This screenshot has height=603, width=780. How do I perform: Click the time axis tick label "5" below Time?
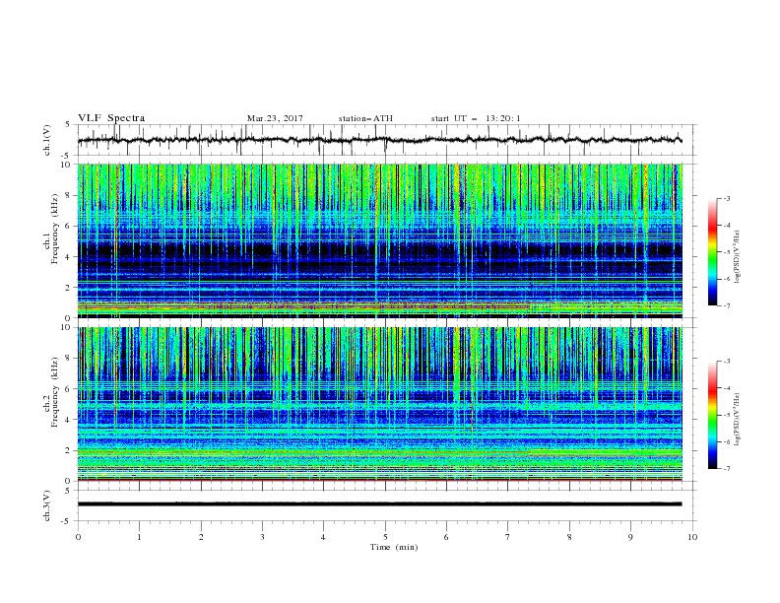tap(385, 537)
